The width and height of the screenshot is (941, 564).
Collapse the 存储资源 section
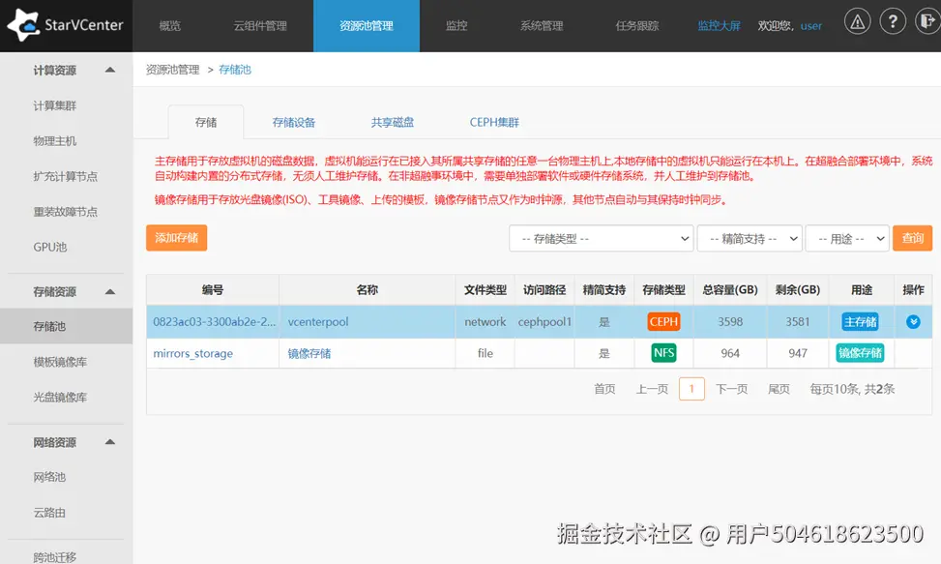(110, 291)
